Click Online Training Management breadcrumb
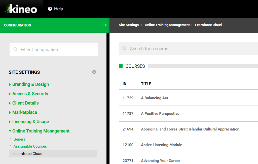Viewport: 258px width, 164px height. click(x=167, y=25)
